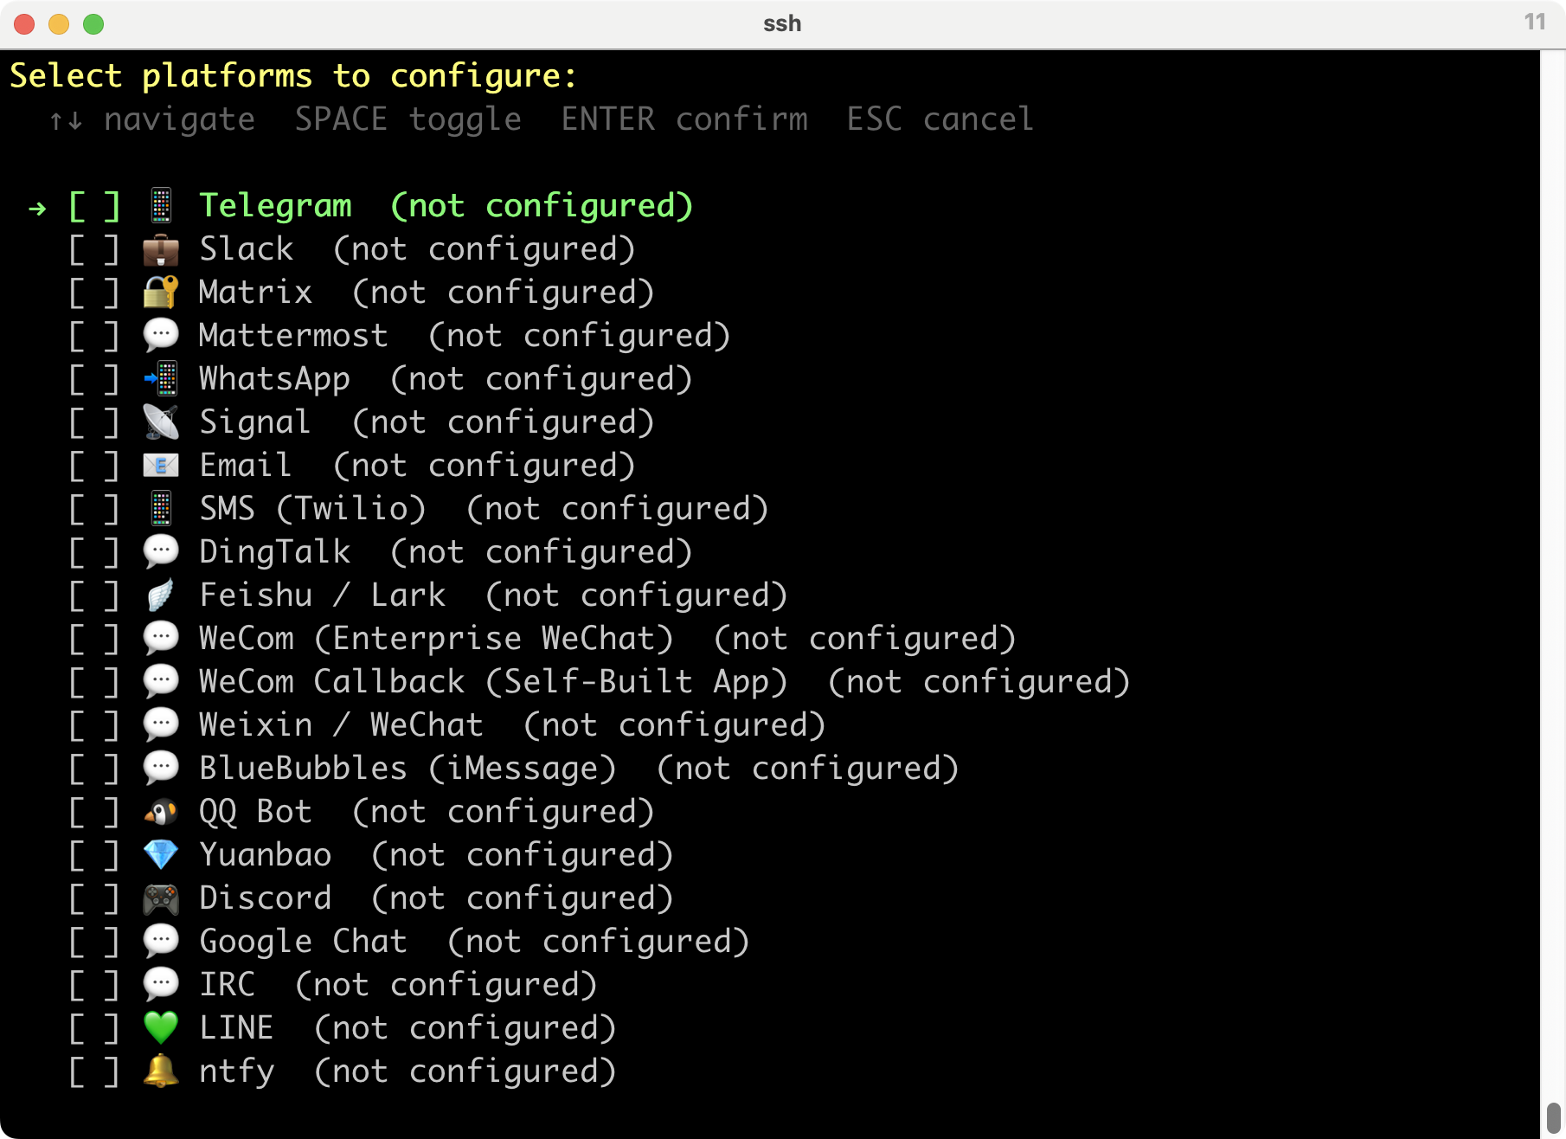This screenshot has width=1566, height=1139.
Task: Toggle the Signal checkbox
Action: point(94,422)
